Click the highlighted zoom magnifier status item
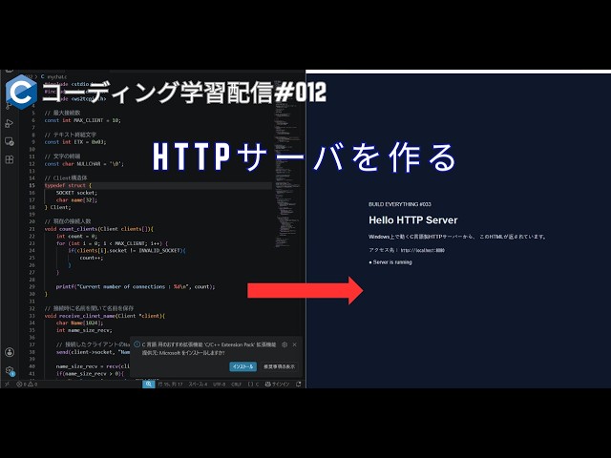 149,384
